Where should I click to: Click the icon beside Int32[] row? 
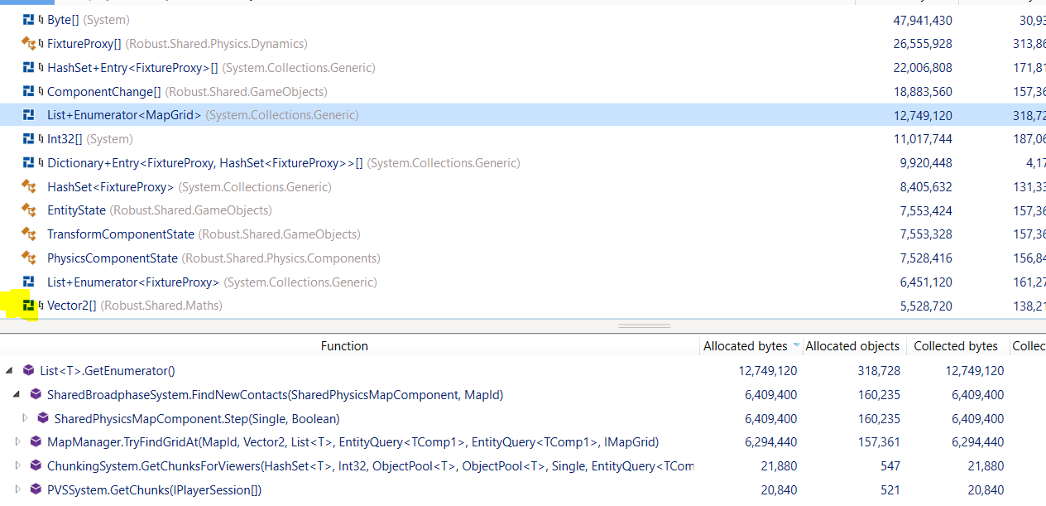(x=29, y=139)
